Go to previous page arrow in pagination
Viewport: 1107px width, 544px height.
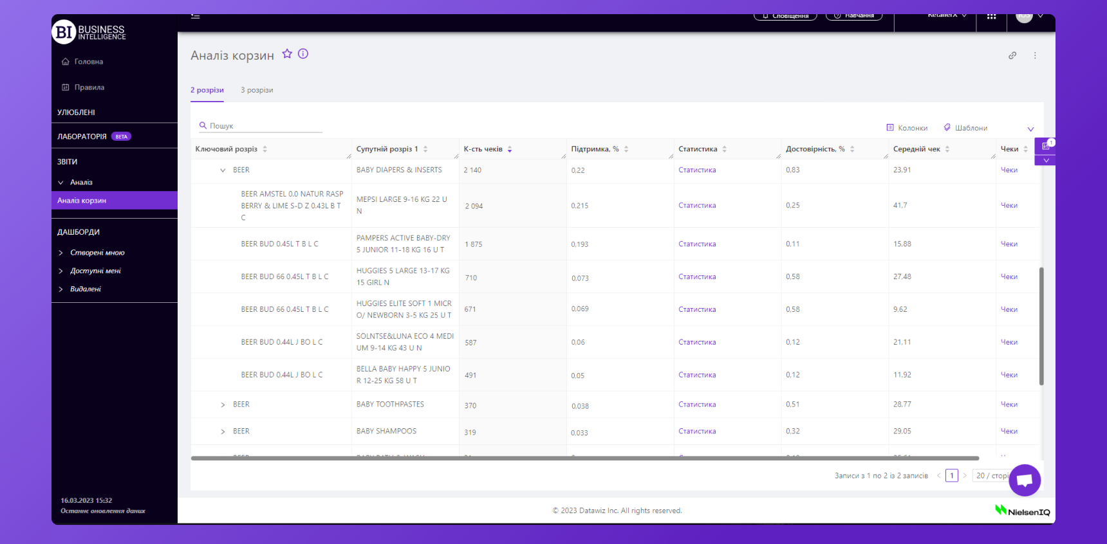tap(938, 476)
